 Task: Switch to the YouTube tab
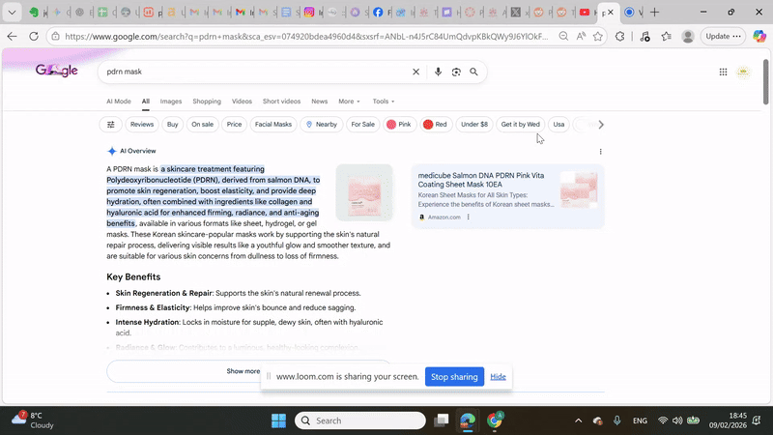585,13
